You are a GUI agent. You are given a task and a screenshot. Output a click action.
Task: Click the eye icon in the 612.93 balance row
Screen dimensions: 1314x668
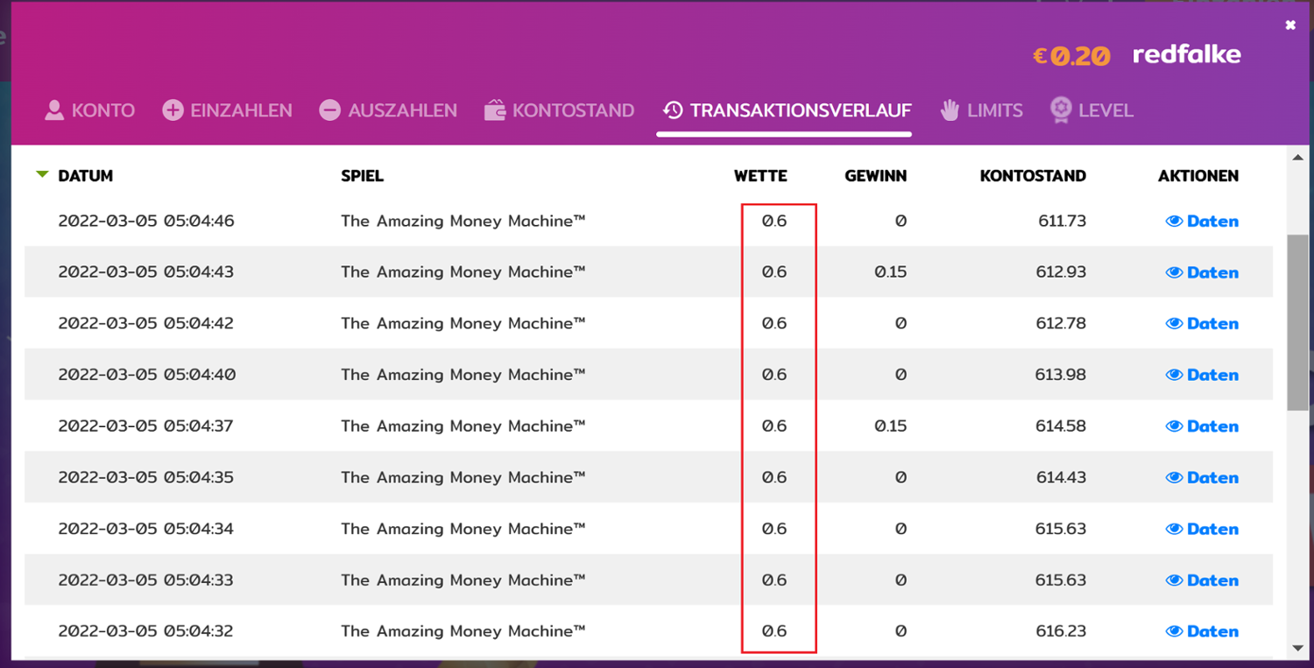click(1174, 272)
